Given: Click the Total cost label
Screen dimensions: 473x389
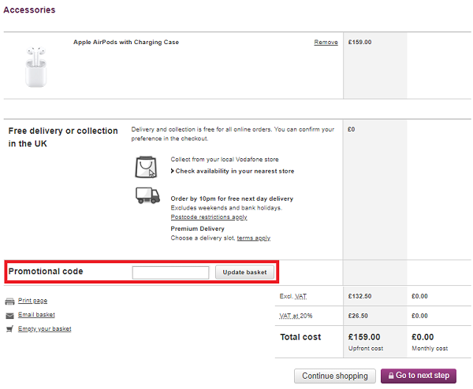Looking at the screenshot, I should pos(300,337).
